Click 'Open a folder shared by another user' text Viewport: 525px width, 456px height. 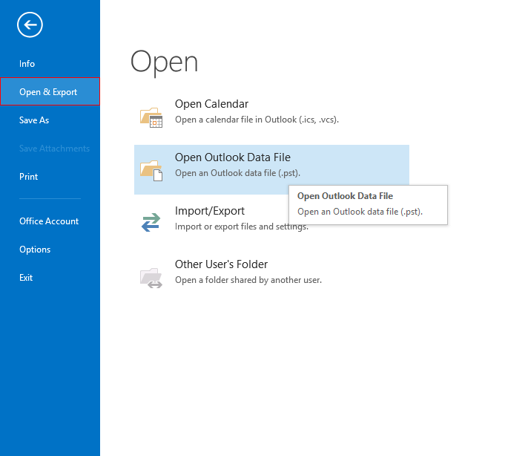(248, 280)
